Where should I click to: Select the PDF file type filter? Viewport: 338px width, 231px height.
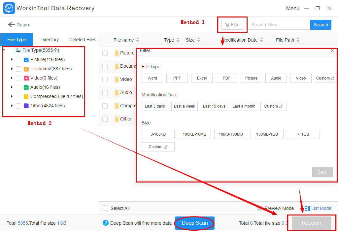click(226, 78)
